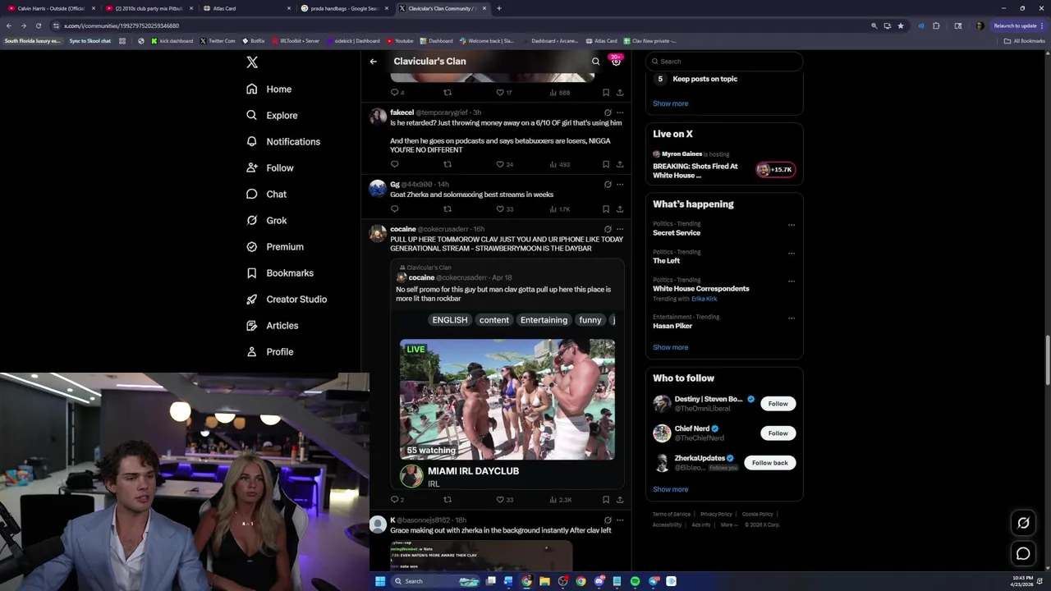The height and width of the screenshot is (591, 1051).
Task: Reply to the cocaine post with 2 replies
Action: [x=397, y=499]
